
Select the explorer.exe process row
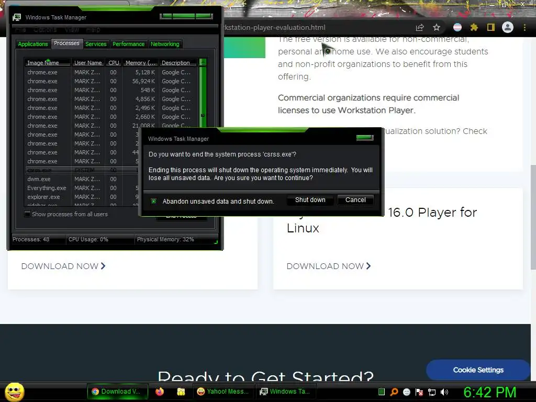point(82,197)
